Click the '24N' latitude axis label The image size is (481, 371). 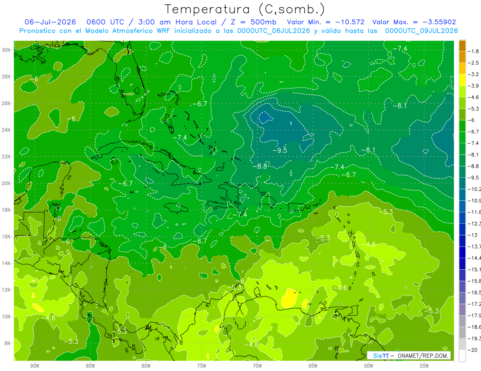[x=7, y=130]
